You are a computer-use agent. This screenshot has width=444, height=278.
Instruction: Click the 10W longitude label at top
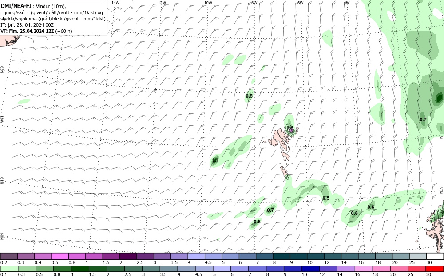pyautogui.click(x=208, y=3)
